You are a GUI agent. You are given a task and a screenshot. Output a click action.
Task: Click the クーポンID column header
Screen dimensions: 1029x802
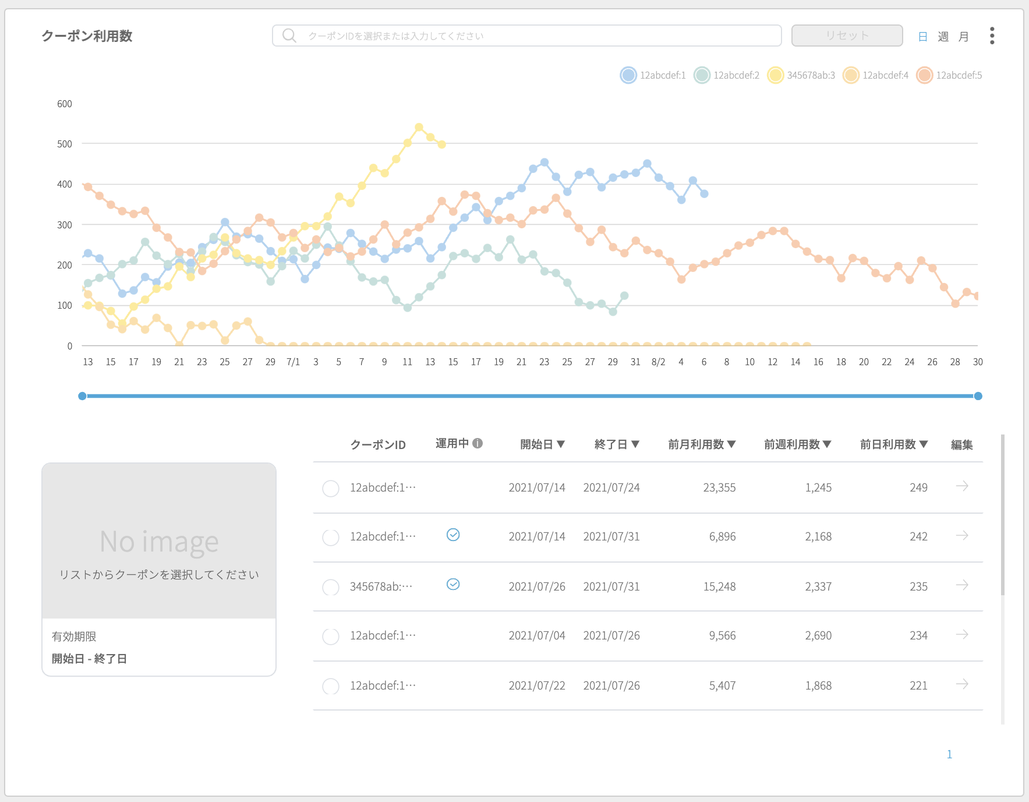378,444
